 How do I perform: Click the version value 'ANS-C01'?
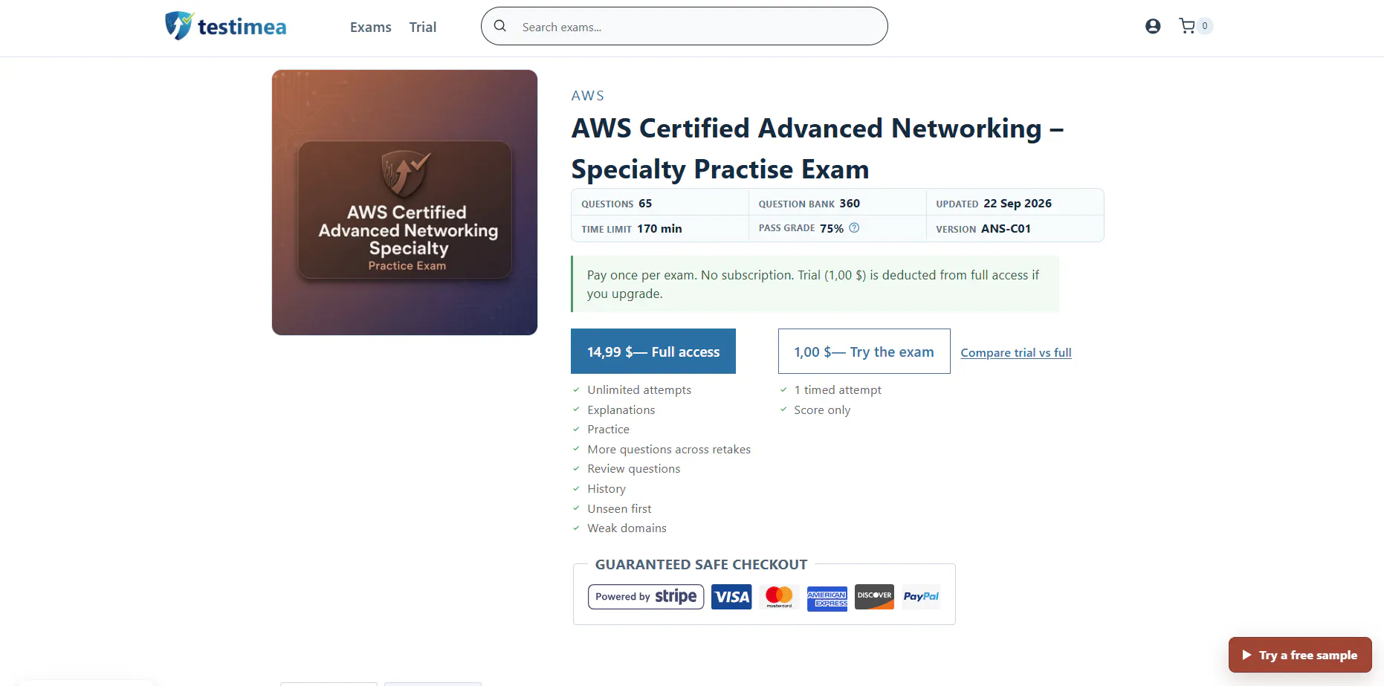click(x=1006, y=229)
